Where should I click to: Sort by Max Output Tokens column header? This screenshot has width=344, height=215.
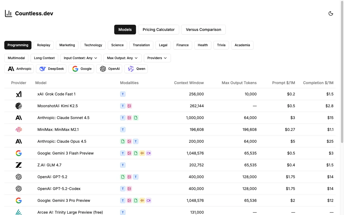pos(239,83)
